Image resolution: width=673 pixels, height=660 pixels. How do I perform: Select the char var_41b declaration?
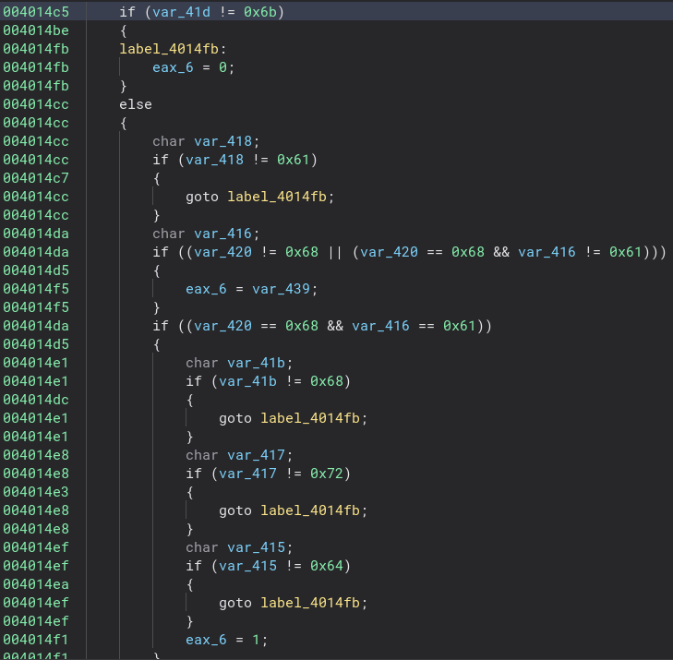click(x=239, y=363)
